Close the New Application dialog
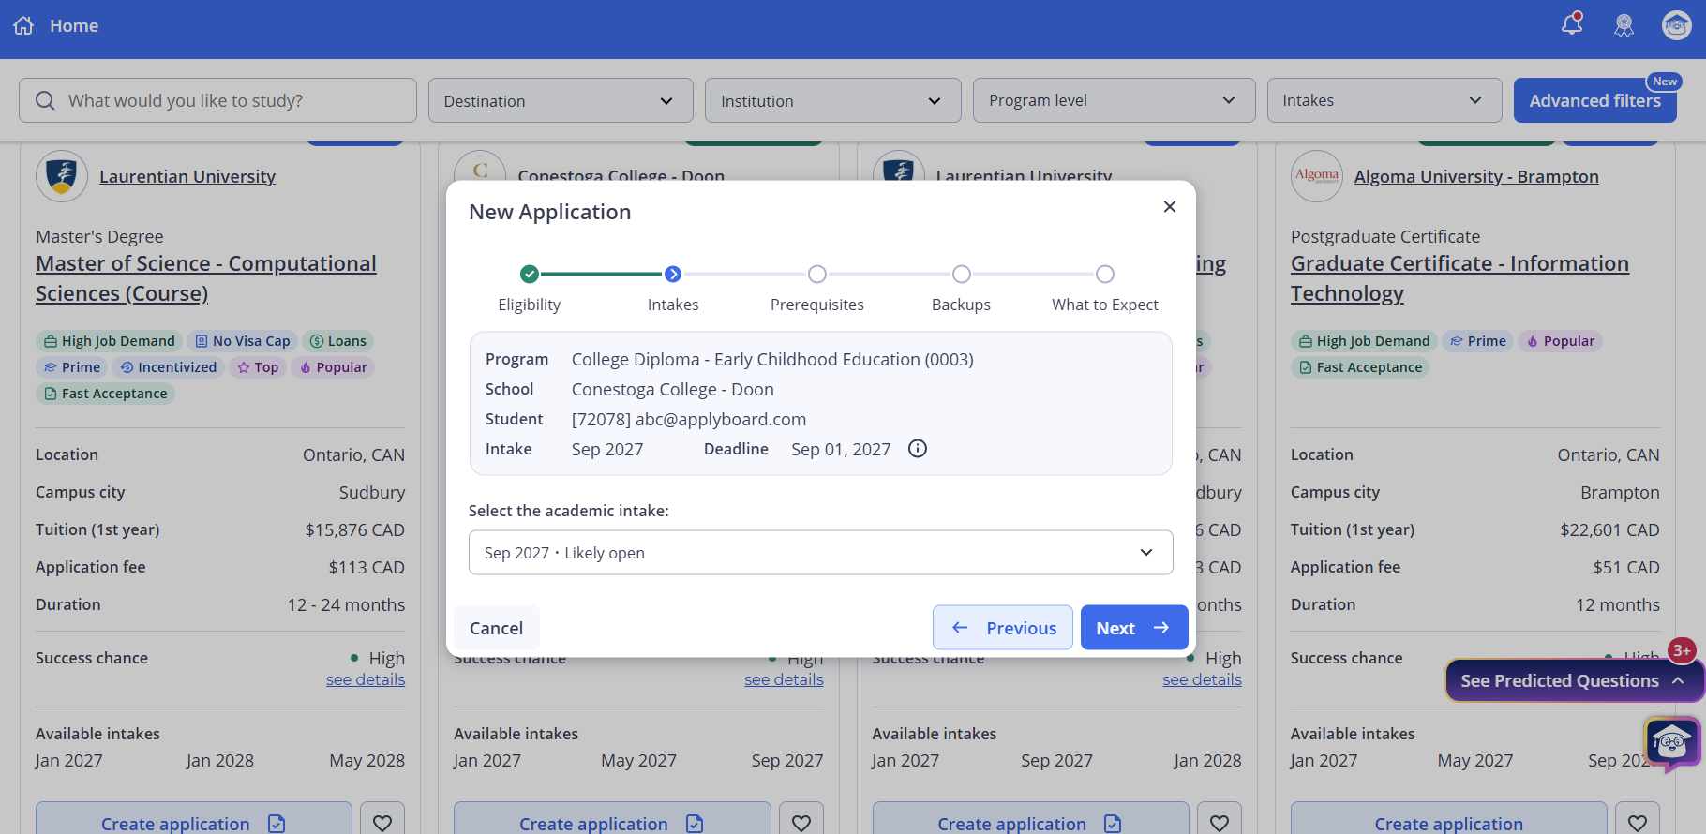This screenshot has width=1706, height=834. tap(1170, 207)
